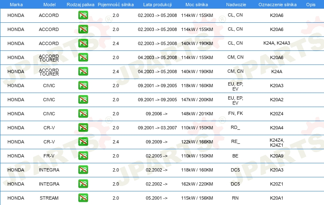The image size is (324, 205).
Task: Select the Rodzaj paliwa column header
Action: 80,5
